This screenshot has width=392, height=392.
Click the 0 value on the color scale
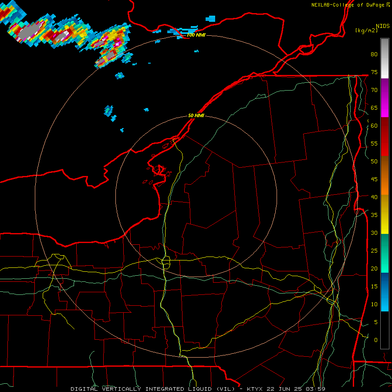click(x=376, y=340)
